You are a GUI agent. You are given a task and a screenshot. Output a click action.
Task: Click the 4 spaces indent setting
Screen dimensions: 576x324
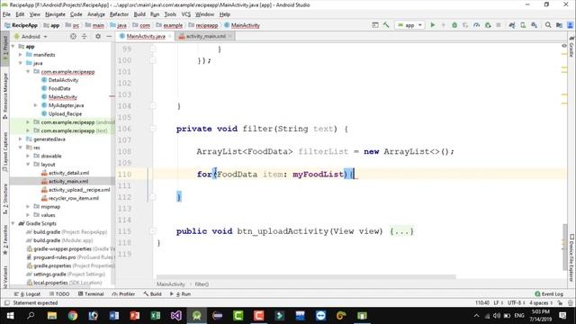(x=541, y=303)
